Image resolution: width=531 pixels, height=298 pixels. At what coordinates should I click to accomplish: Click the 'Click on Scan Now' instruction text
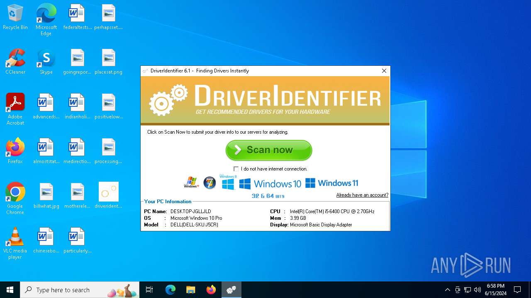click(218, 132)
